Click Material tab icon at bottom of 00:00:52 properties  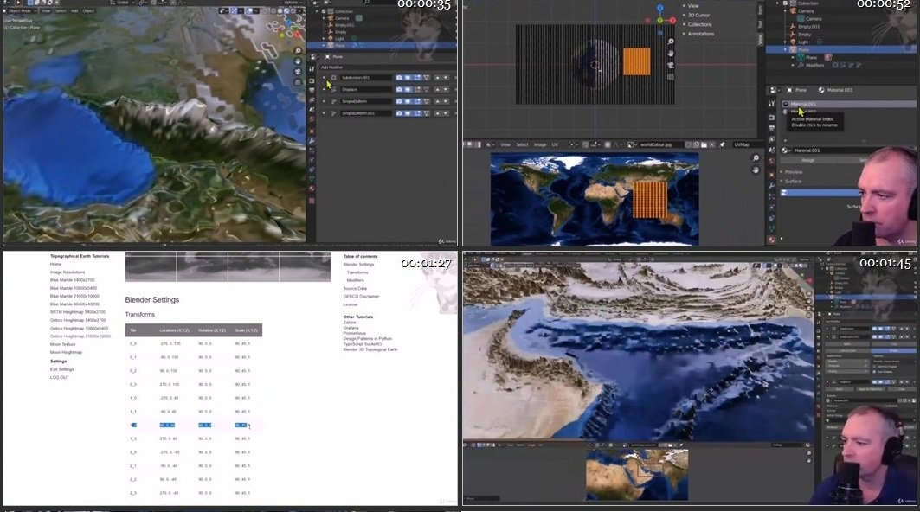click(x=771, y=240)
